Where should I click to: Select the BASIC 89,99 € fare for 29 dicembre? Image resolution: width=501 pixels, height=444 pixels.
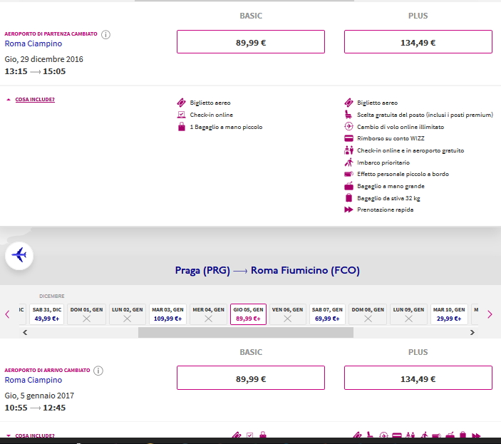pyautogui.click(x=250, y=42)
